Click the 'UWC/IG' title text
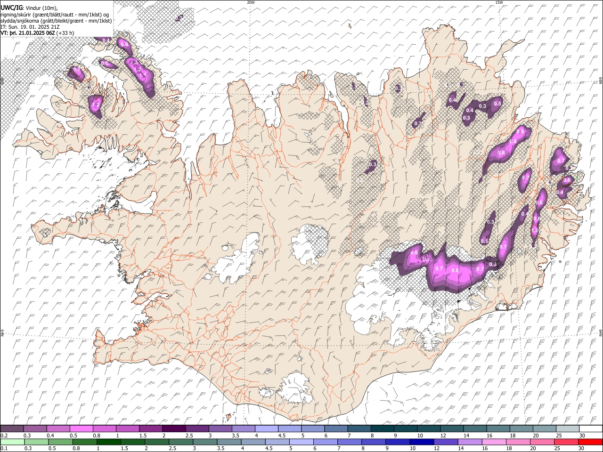This screenshot has width=603, height=452. click(11, 7)
